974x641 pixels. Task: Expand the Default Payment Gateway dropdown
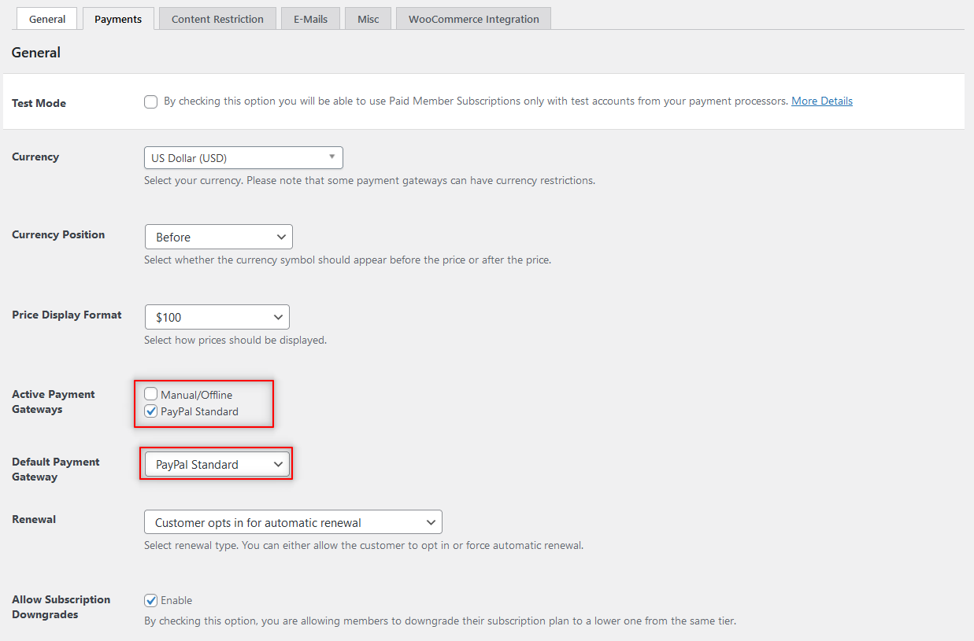click(217, 464)
